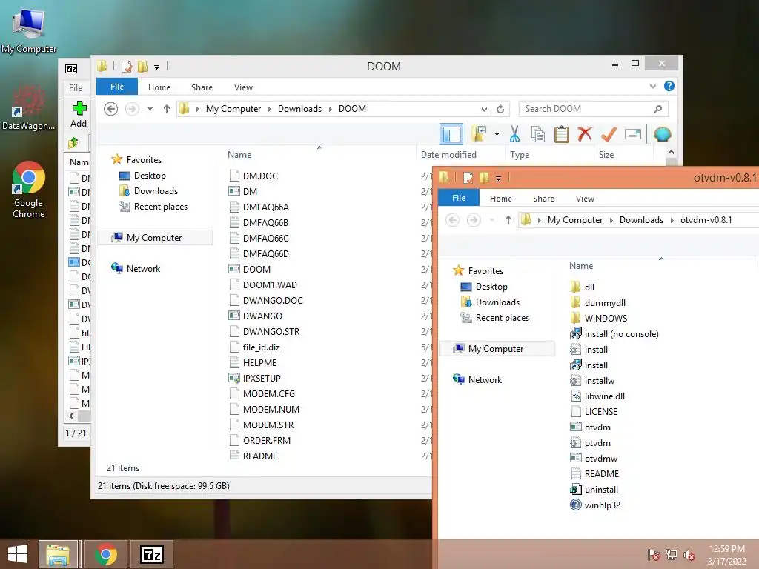Go up one level in DOOM window
The image size is (759, 569).
167,109
